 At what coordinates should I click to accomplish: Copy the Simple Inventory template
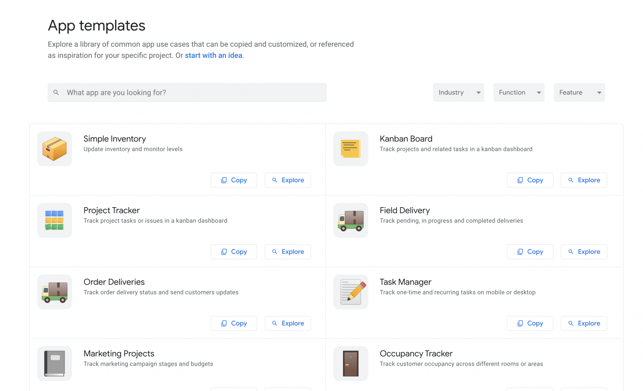tap(234, 180)
